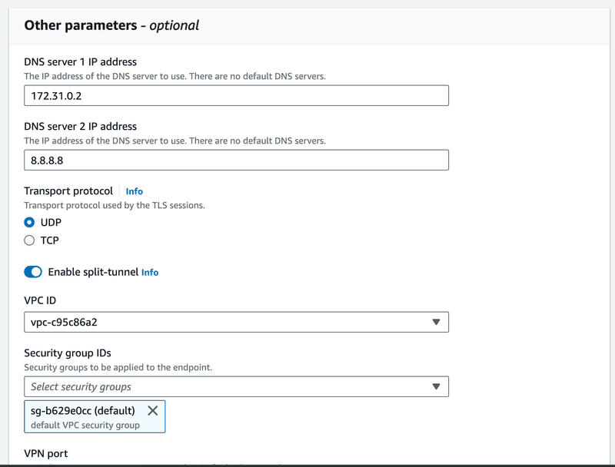Toggle the Enable split-tunnel switch
Viewport: 615px width, 467px height.
[x=33, y=272]
